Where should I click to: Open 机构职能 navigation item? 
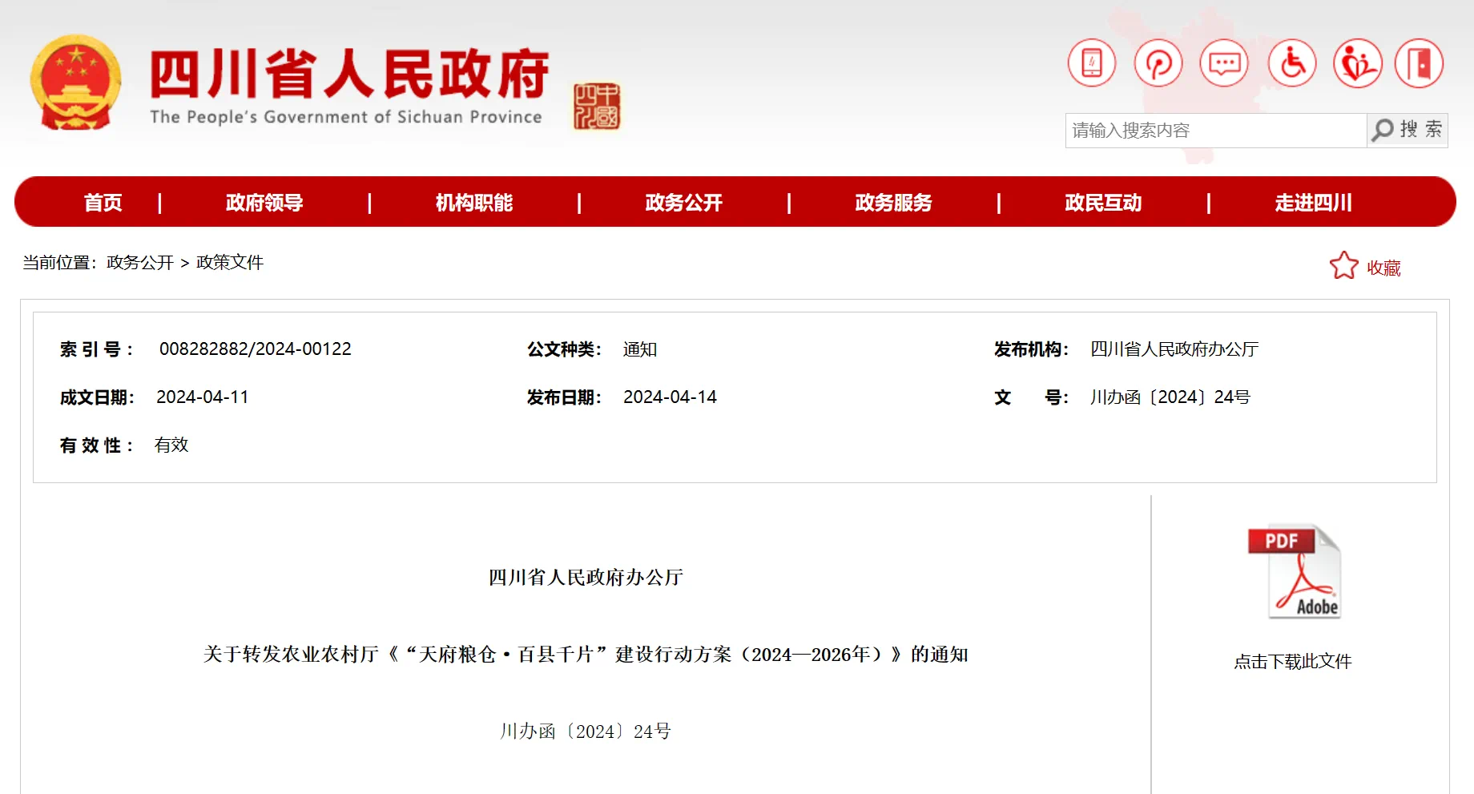(474, 203)
